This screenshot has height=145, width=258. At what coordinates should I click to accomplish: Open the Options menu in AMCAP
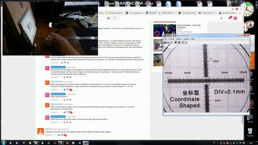tap(179, 39)
